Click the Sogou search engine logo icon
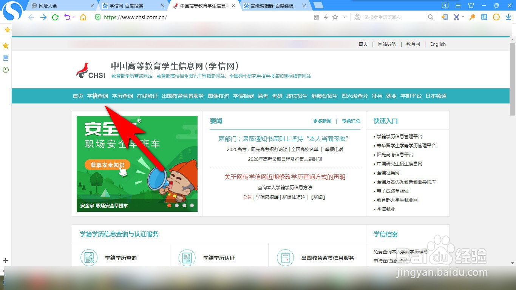The image size is (516, 290). (358, 17)
